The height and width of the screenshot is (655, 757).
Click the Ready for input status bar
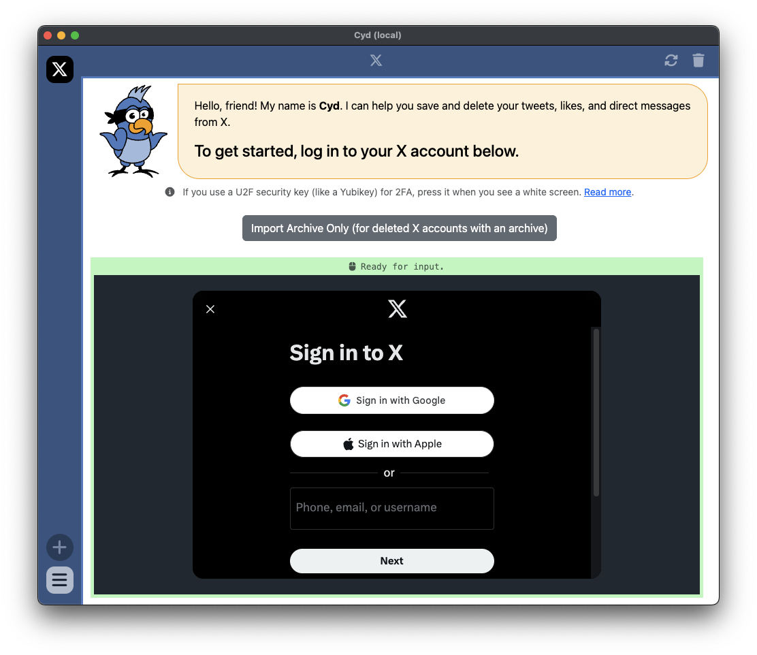[x=397, y=266]
